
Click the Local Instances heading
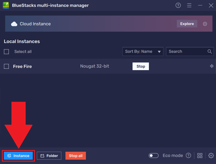coord(22,41)
